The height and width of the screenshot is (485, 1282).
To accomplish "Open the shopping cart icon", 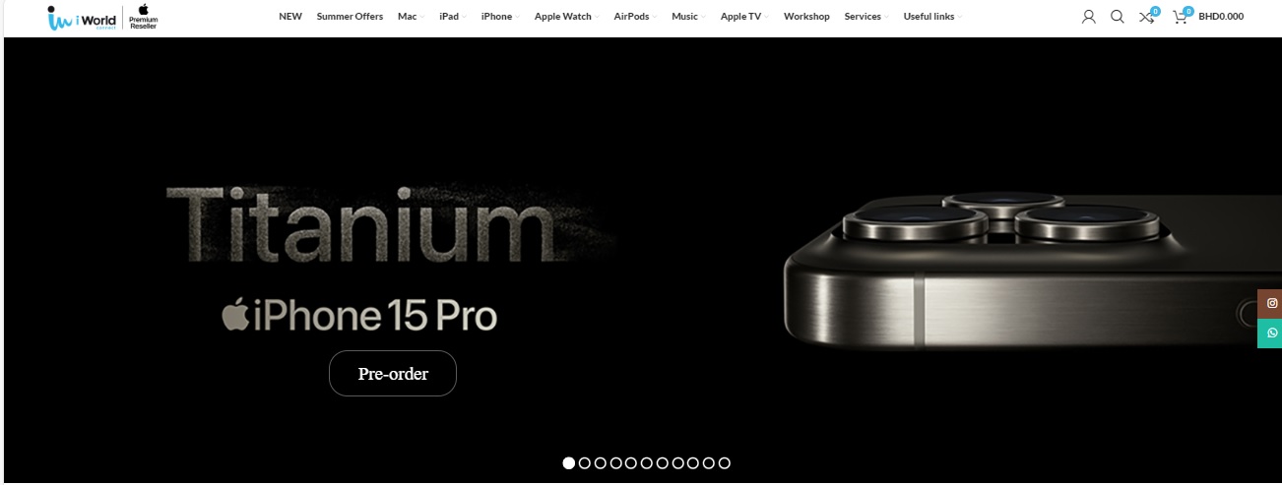I will tap(1181, 16).
